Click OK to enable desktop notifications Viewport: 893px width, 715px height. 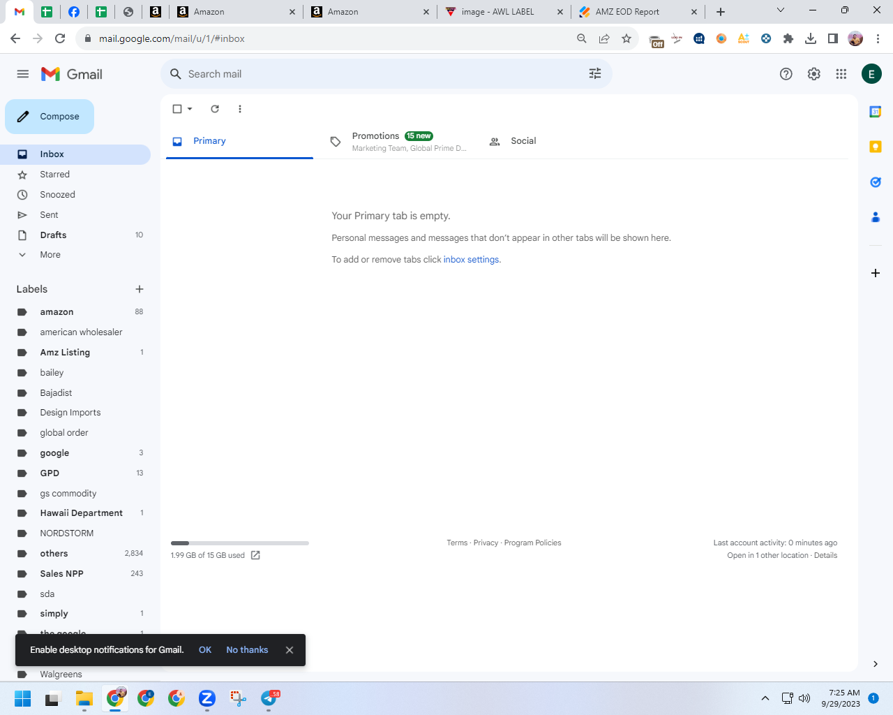(205, 650)
